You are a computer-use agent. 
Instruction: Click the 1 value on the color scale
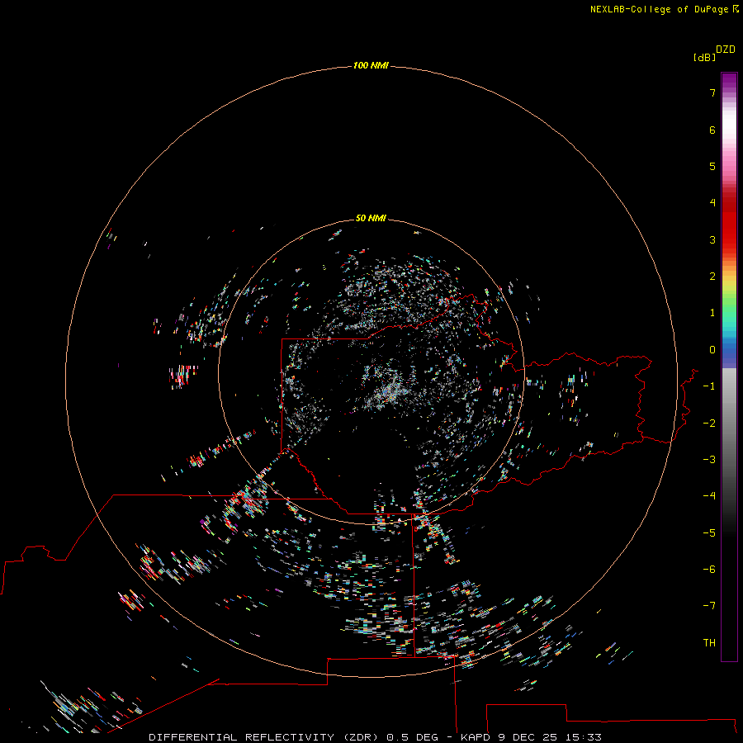712,313
